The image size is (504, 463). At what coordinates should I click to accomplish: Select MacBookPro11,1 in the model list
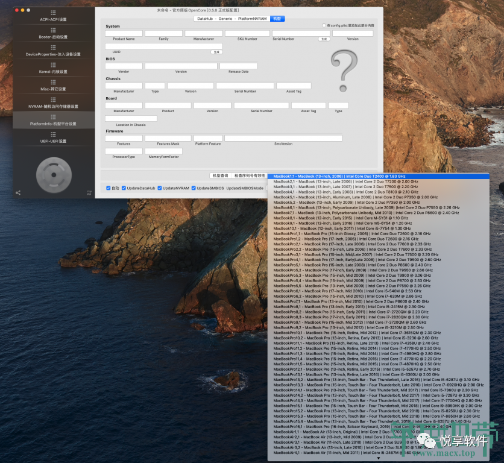pyautogui.click(x=379, y=343)
